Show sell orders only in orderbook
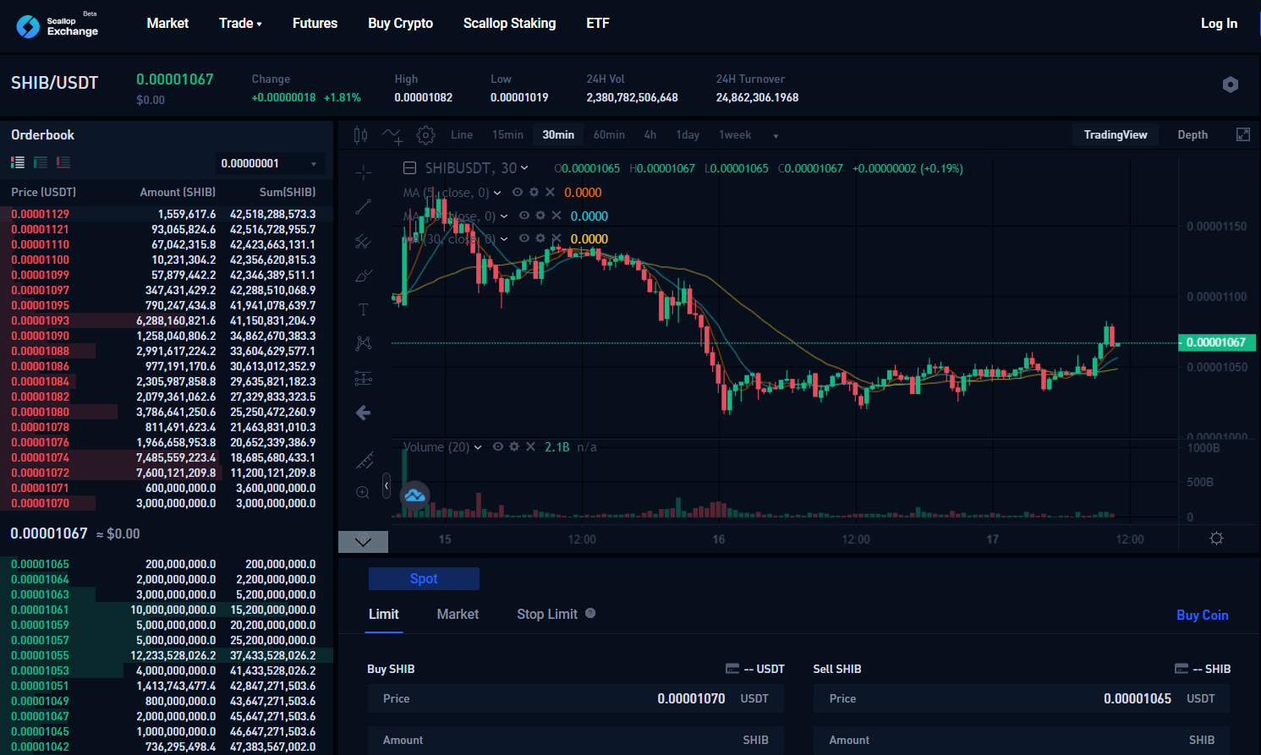The image size is (1261, 755). click(x=63, y=162)
